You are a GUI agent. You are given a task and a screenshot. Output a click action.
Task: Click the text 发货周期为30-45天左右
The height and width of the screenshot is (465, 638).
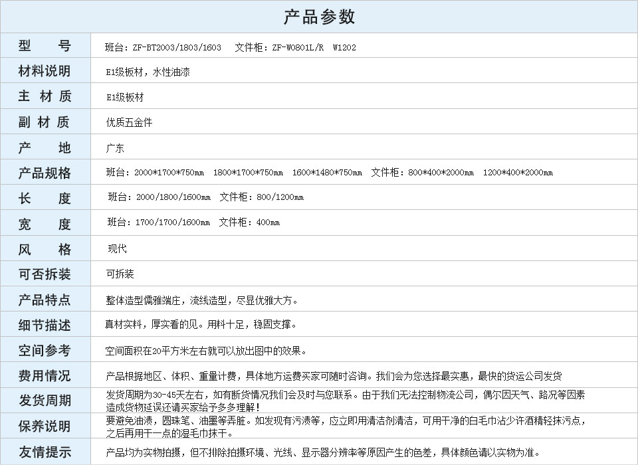pyautogui.click(x=157, y=395)
